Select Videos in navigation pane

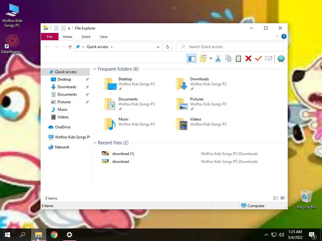[x=63, y=117]
